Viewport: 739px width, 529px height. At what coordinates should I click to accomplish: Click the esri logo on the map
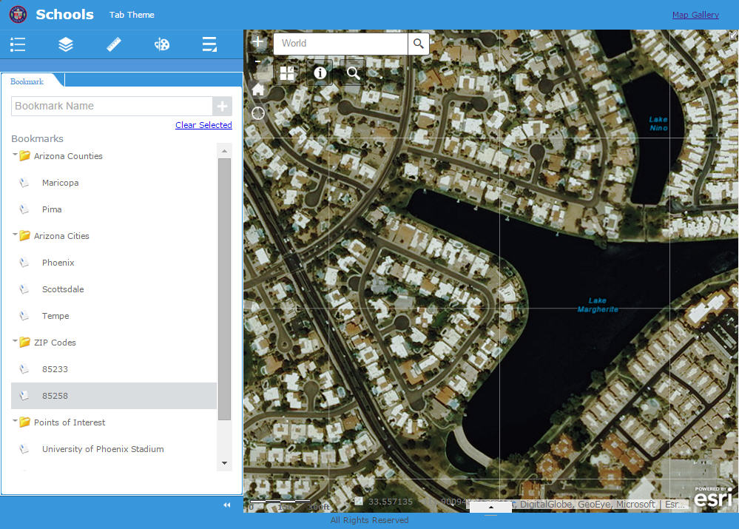tap(713, 497)
